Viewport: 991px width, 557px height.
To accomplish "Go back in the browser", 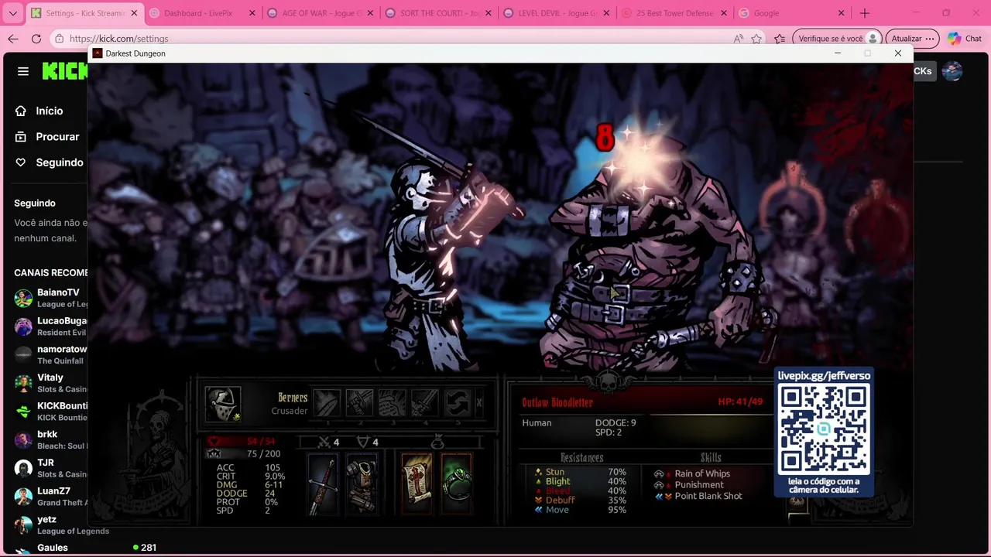I will pos(13,39).
